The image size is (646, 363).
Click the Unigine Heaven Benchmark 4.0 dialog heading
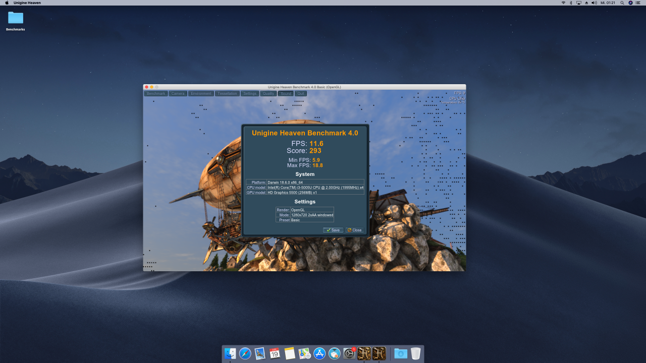[305, 133]
